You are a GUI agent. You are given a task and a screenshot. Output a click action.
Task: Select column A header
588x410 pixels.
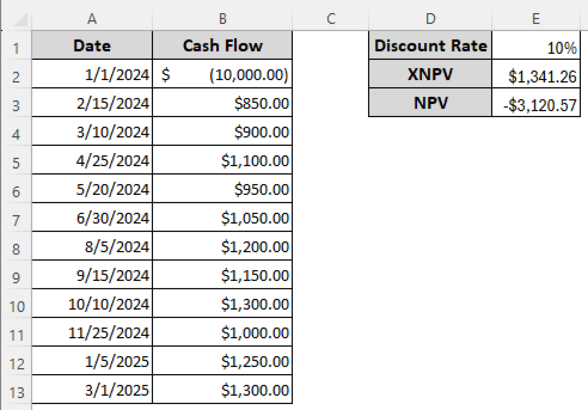(92, 19)
